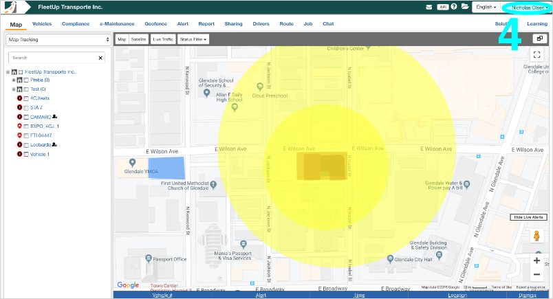
Task: Click the pop-out window icon above map
Action: click(540, 38)
